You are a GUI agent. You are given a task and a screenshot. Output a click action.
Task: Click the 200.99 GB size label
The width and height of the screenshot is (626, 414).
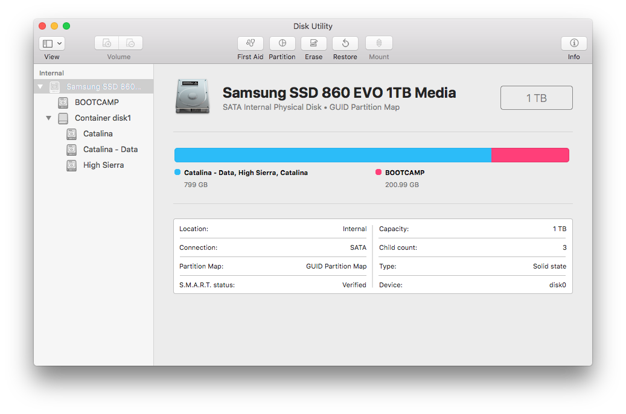tap(402, 185)
